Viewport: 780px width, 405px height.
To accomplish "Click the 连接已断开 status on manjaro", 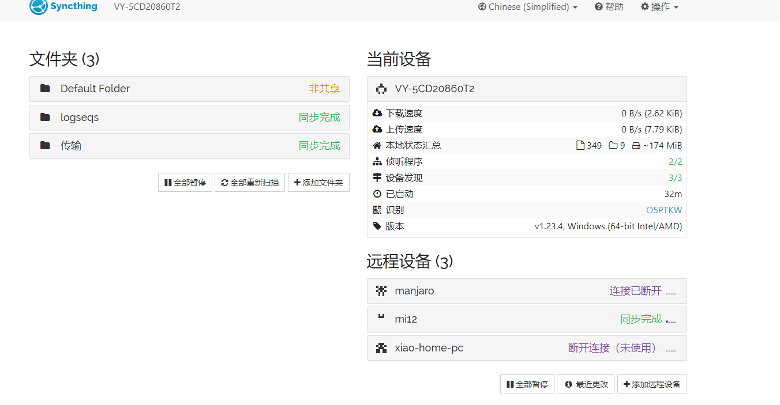I will coord(636,291).
